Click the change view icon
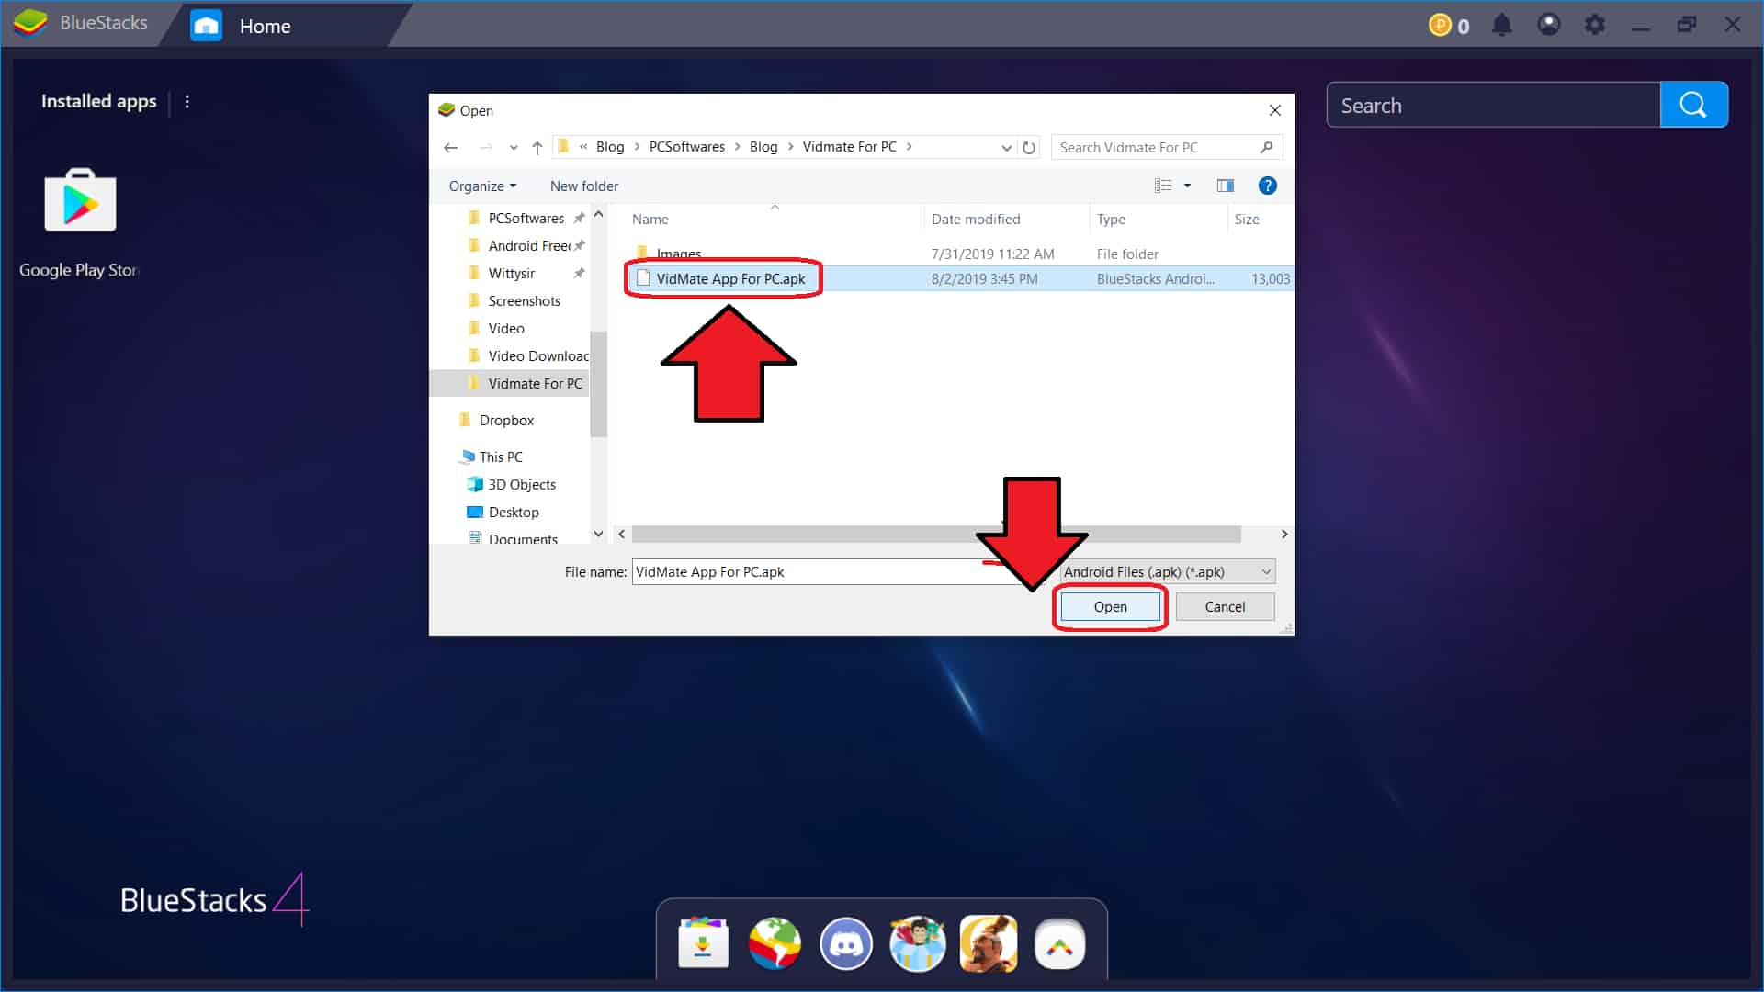 pyautogui.click(x=1162, y=186)
